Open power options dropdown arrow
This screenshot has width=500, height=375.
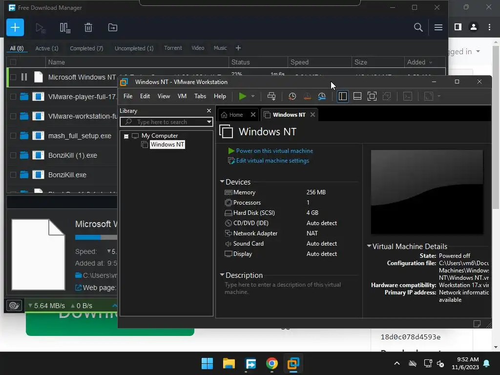tap(253, 96)
